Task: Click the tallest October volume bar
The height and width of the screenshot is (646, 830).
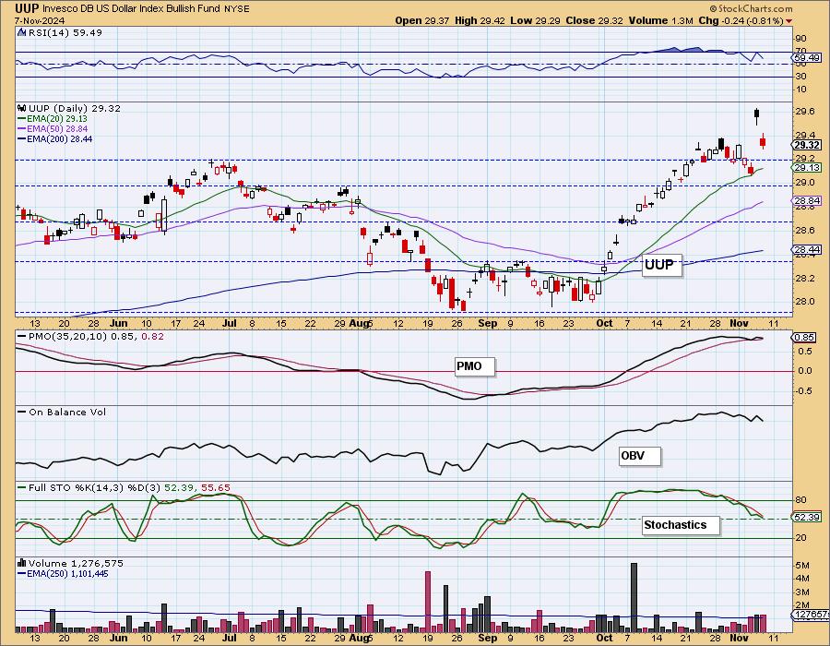Action: point(634,597)
